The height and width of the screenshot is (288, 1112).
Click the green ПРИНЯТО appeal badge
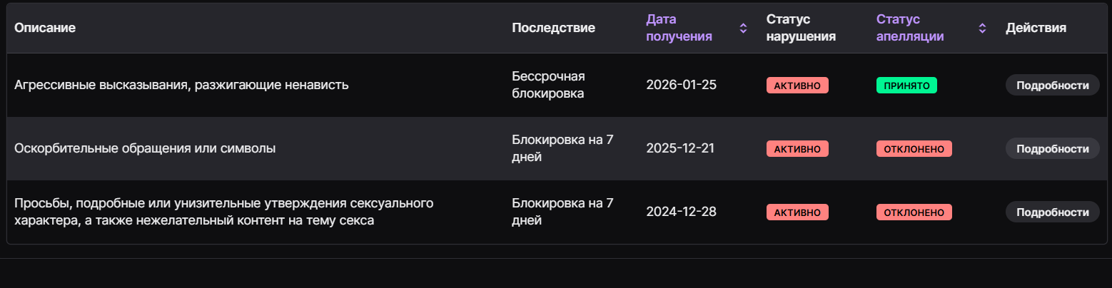[x=906, y=86]
